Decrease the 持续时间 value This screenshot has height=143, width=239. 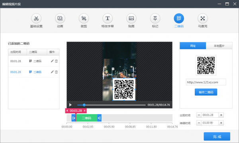pos(199,123)
